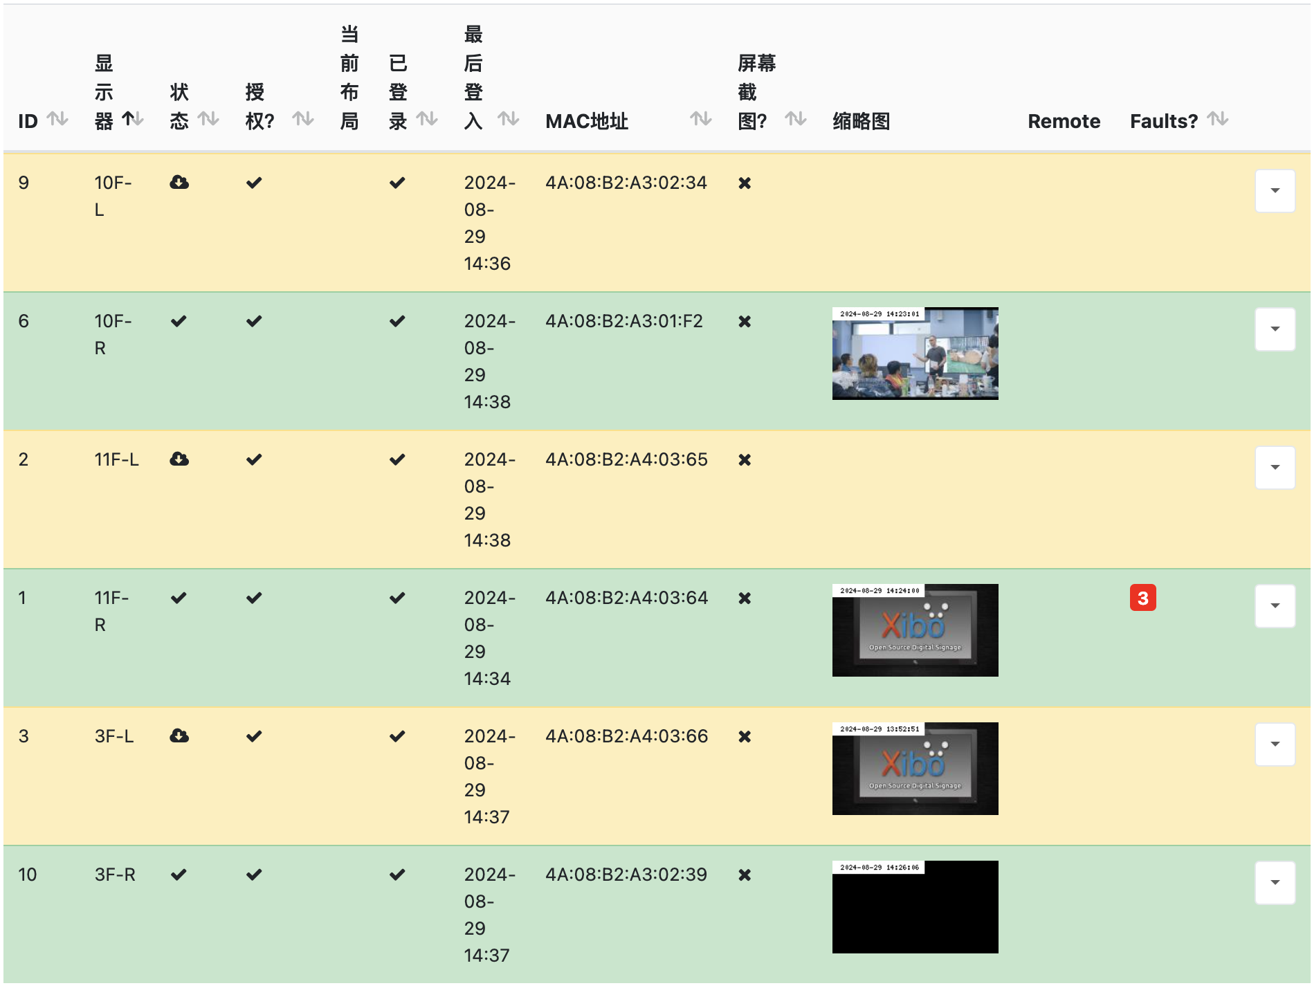The width and height of the screenshot is (1312, 988).
Task: Click the red faults badge showing 3
Action: [x=1143, y=598]
